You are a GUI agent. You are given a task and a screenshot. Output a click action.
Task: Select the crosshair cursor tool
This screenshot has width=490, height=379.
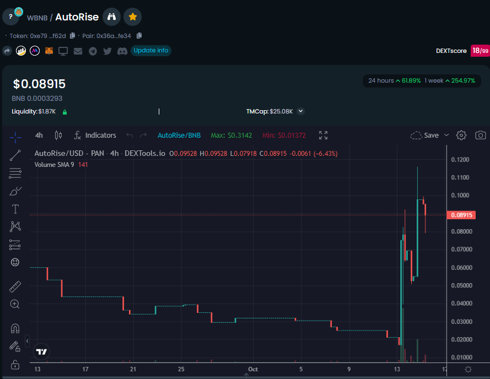(x=15, y=137)
